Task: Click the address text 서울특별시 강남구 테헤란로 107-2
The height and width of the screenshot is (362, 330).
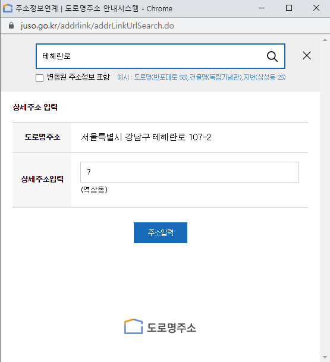Action: 146,137
